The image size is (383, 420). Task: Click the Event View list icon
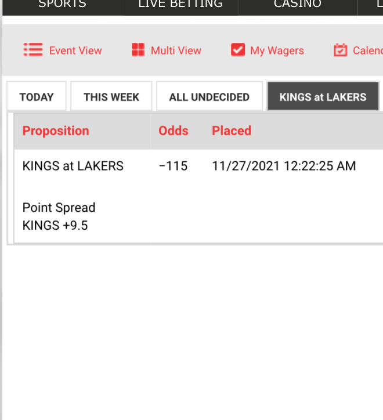(33, 50)
